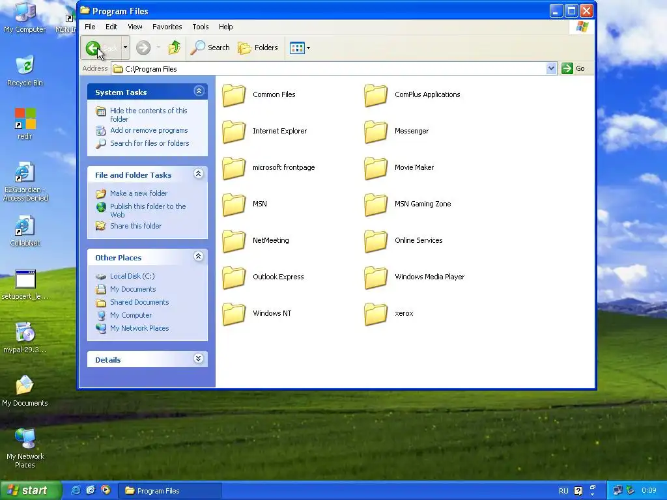Select the NetMeeting folder icon

234,241
